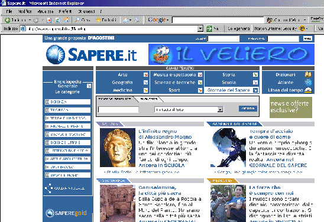Click the browser Back arrow icon
This screenshot has height=222, width=324.
(8, 20)
